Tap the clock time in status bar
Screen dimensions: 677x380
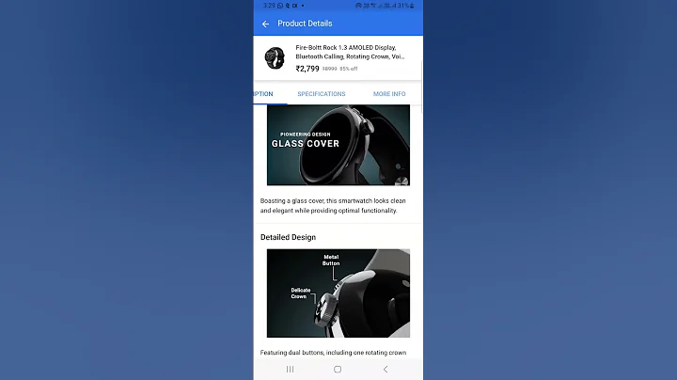pos(269,6)
